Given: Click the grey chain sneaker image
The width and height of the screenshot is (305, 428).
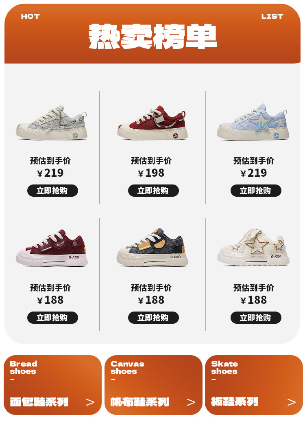Looking at the screenshot, I should pyautogui.click(x=52, y=123).
